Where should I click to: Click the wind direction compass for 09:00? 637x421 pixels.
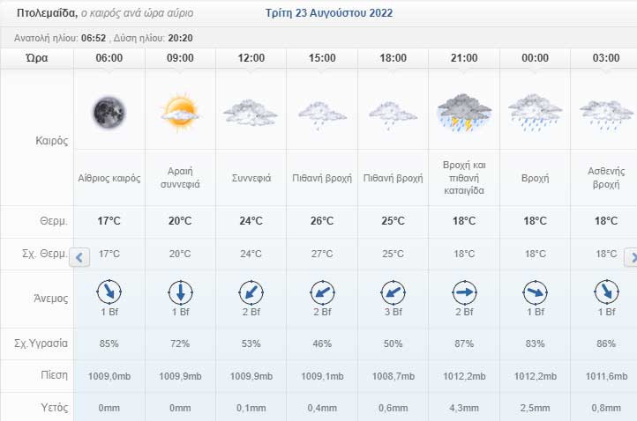click(x=180, y=292)
